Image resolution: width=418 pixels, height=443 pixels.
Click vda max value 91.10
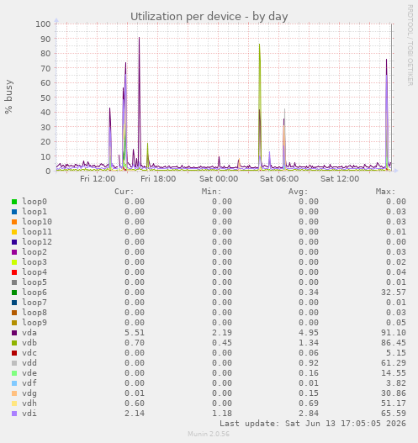pos(394,333)
